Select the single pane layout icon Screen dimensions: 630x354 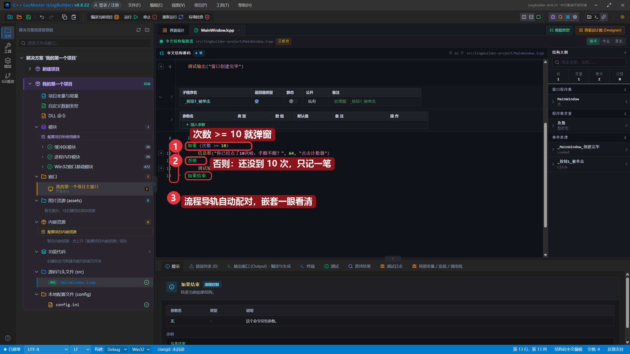tap(538, 17)
